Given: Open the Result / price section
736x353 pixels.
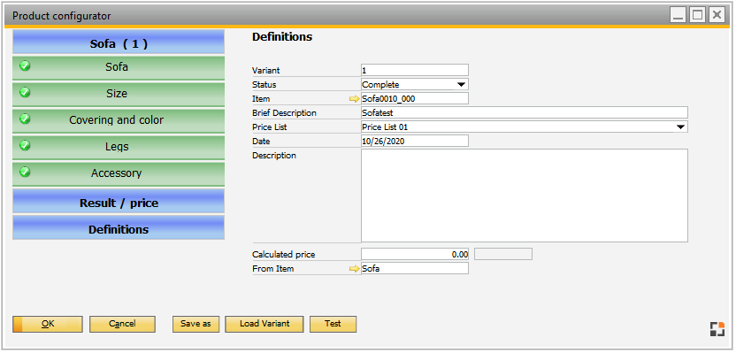Looking at the screenshot, I should [x=119, y=202].
